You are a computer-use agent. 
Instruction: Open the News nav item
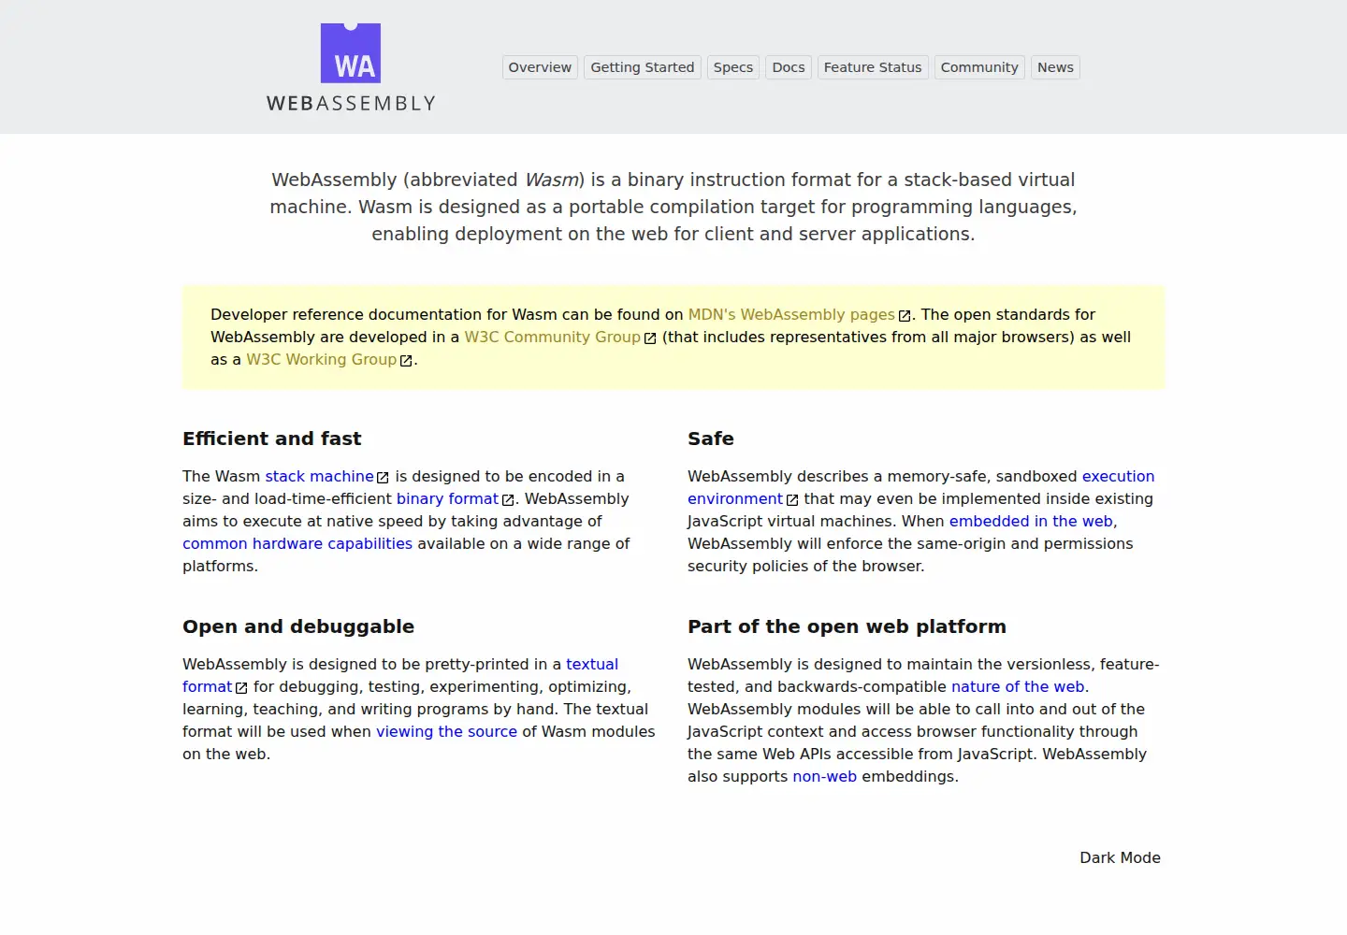1055,67
